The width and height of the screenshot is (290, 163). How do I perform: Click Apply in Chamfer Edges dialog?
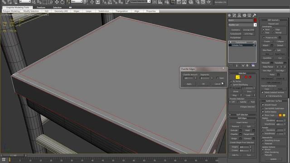tap(189, 84)
